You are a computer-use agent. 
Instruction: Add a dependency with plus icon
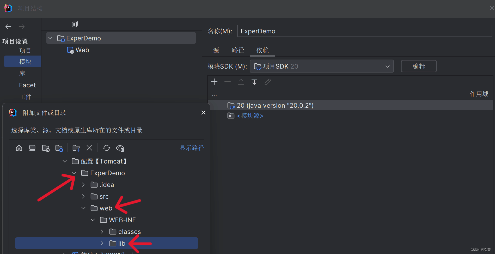214,82
